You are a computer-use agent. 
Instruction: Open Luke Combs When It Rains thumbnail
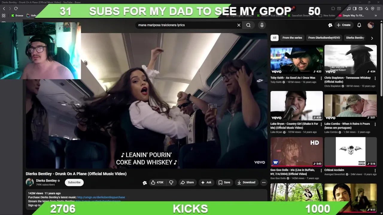(x=350, y=106)
